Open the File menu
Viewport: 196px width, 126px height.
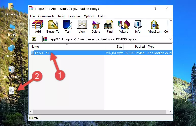[32, 16]
